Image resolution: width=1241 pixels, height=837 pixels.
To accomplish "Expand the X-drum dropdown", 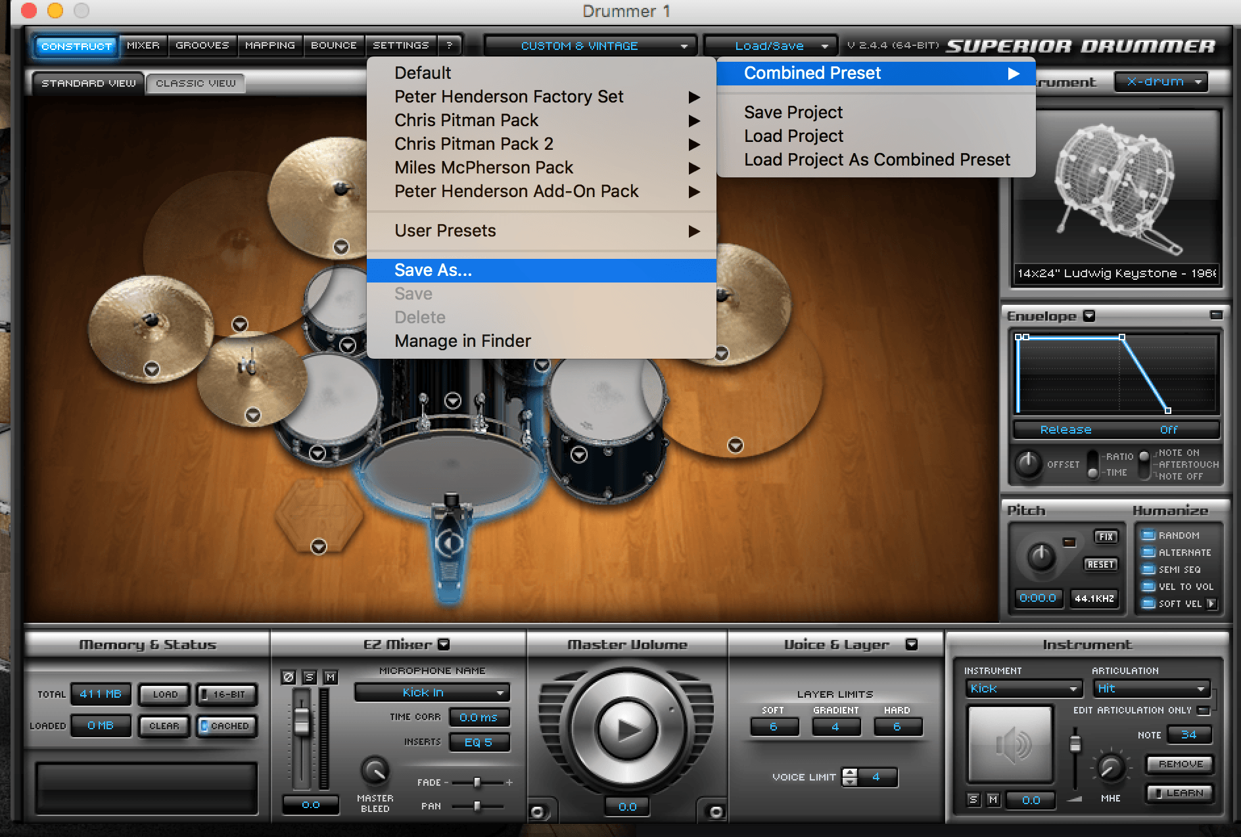I will pos(1161,82).
